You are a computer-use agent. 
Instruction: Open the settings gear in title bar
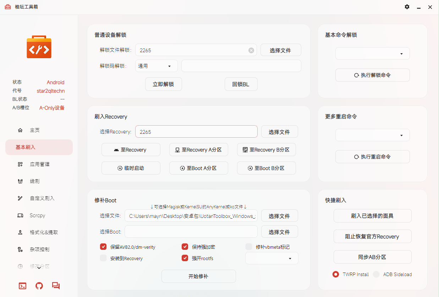coord(407,7)
